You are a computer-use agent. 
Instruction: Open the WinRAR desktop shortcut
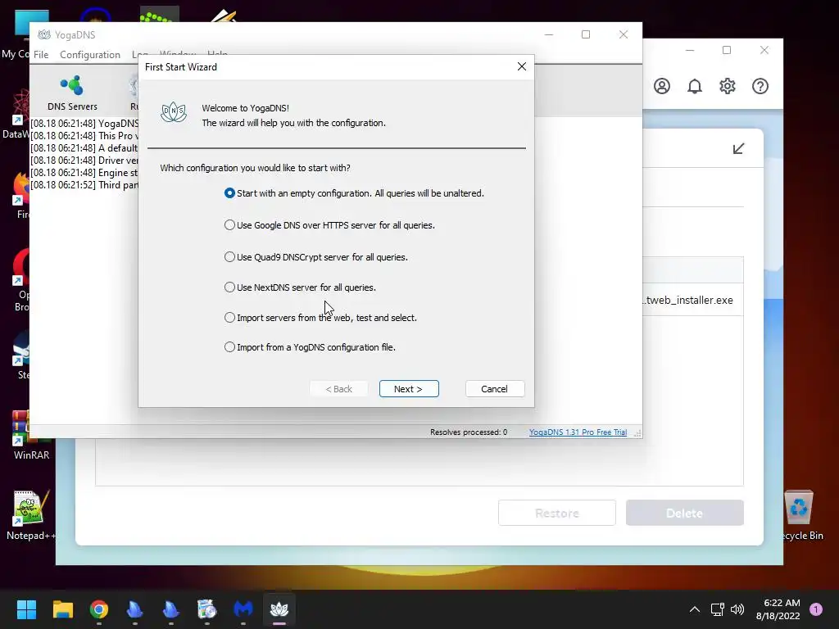tap(31, 436)
